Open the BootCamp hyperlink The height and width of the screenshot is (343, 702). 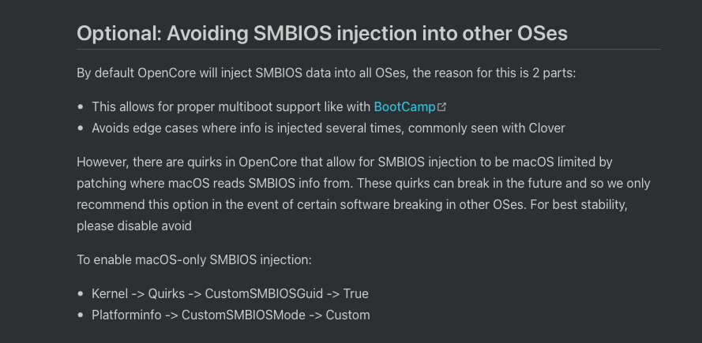click(404, 106)
